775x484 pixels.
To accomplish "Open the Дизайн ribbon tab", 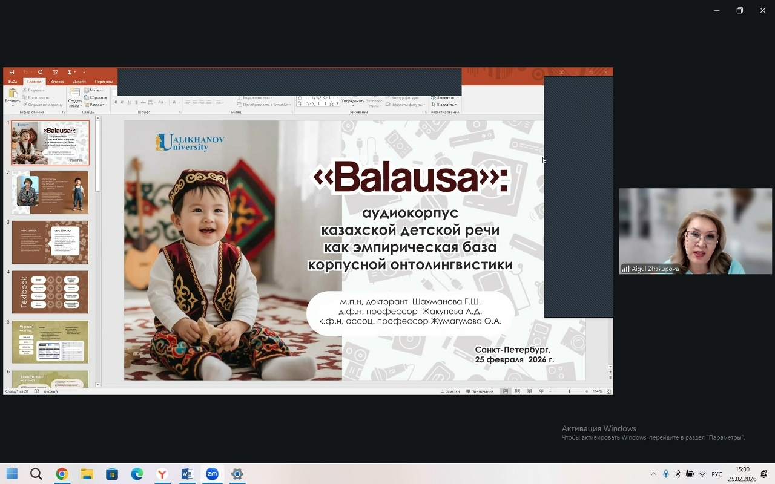I will (79, 81).
